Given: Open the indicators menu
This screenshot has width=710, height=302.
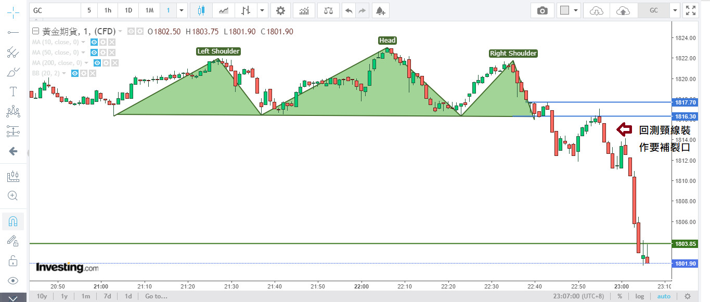Looking at the screenshot, I should point(304,10).
